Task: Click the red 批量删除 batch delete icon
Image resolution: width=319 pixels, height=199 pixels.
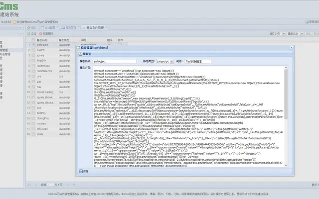Action: 40,33
